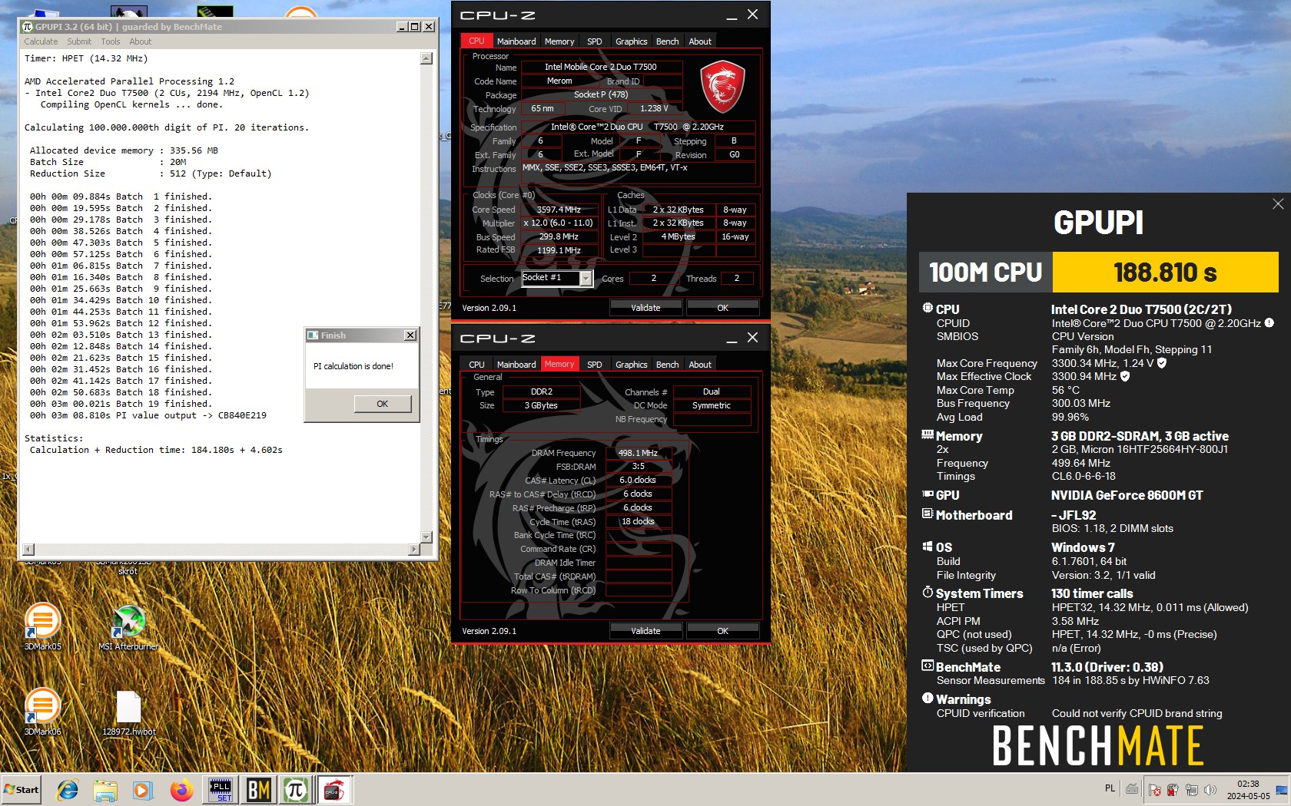Click OK in lower CPU-Z window
The width and height of the screenshot is (1291, 806).
722,631
